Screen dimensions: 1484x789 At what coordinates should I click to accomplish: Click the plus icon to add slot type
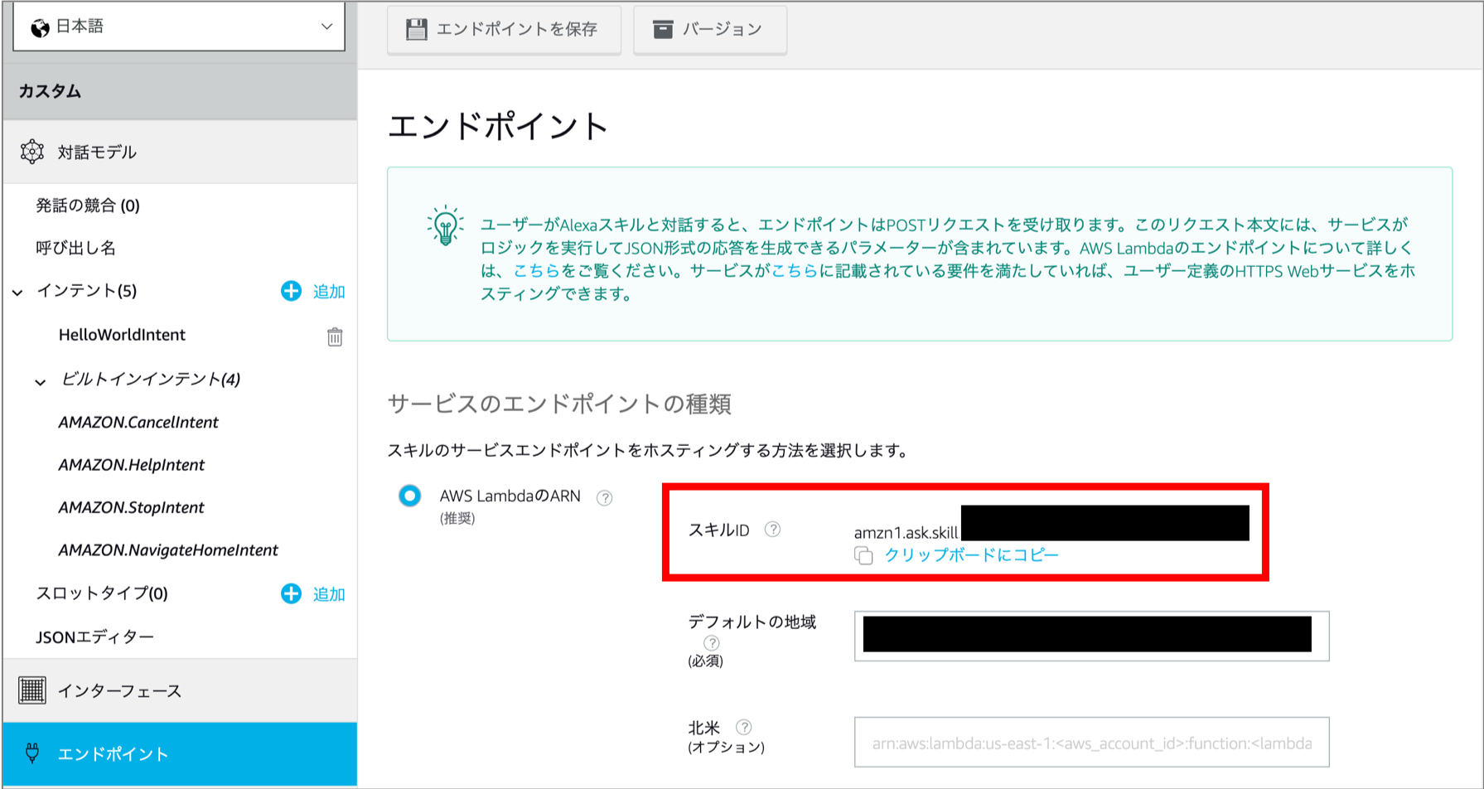click(x=291, y=593)
